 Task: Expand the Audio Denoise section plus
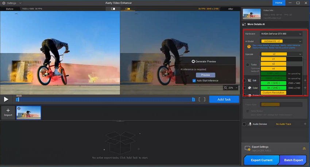pos(305,124)
